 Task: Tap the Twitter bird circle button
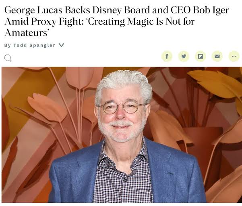(184, 56)
